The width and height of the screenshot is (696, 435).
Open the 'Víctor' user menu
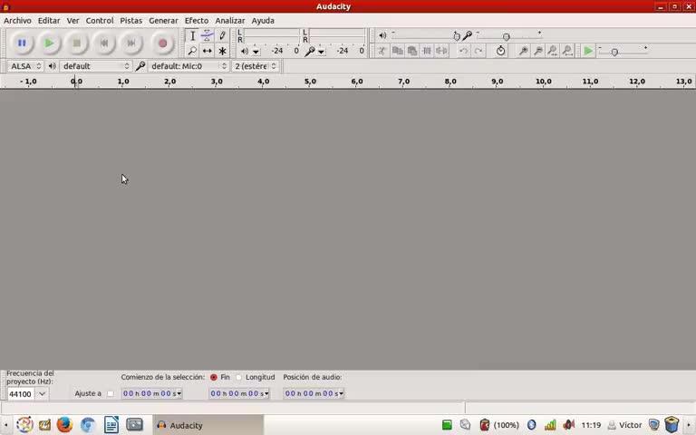pyautogui.click(x=625, y=425)
